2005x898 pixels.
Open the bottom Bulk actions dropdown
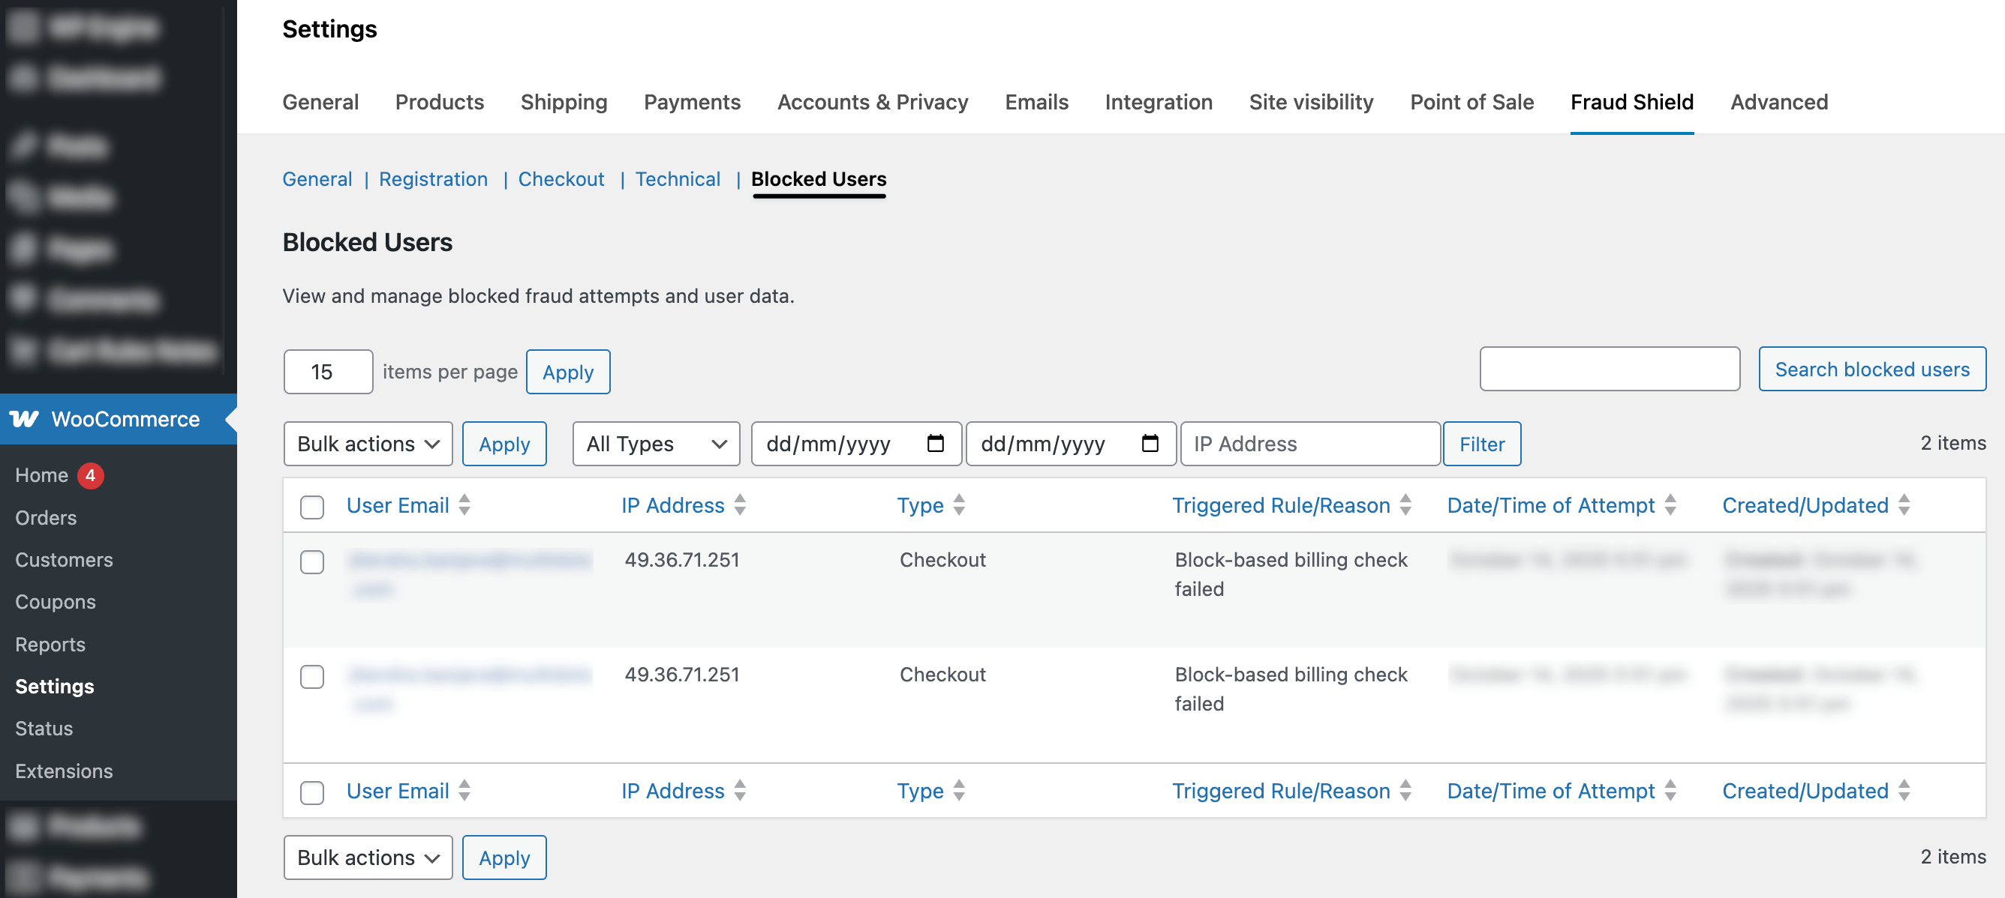(368, 858)
